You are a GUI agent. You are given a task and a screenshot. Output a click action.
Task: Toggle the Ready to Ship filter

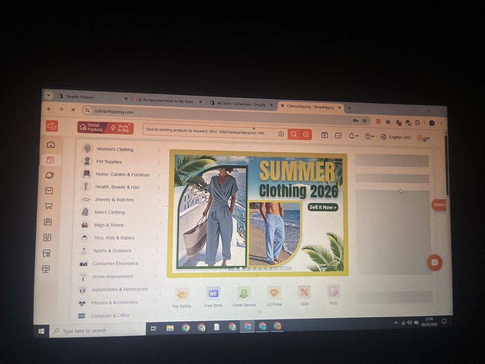tap(120, 128)
